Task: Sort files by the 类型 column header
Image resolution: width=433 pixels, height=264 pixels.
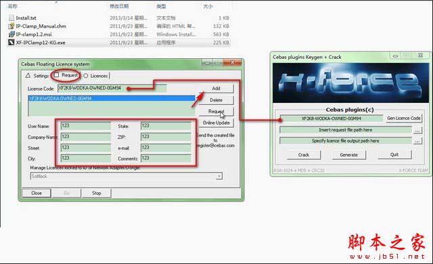Action: coord(161,6)
